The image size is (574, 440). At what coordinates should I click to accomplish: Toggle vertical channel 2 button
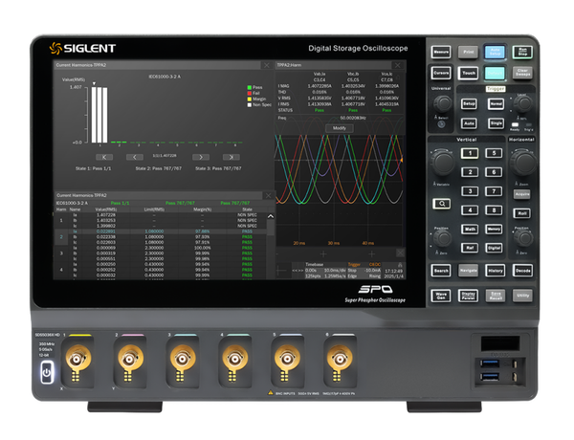tap(470, 172)
